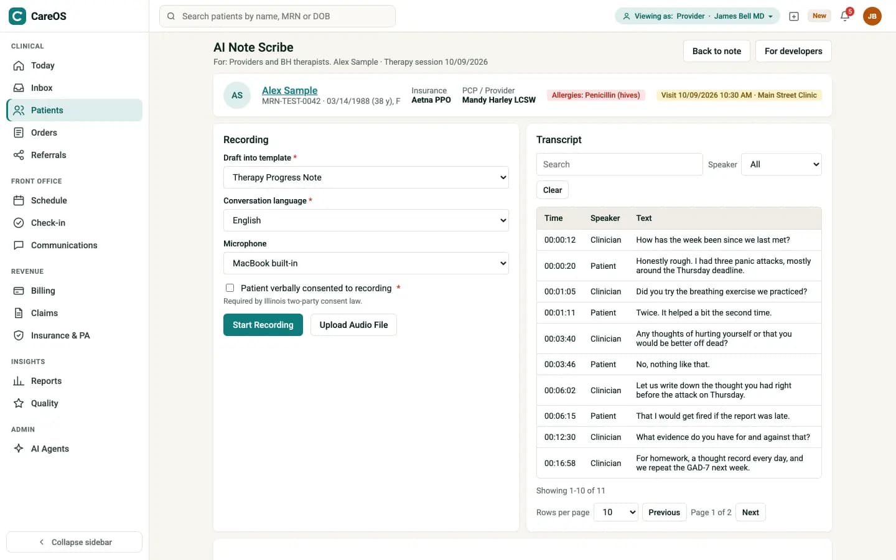This screenshot has width=896, height=560.
Task: Click the 'New' badge in header
Action: click(x=819, y=16)
